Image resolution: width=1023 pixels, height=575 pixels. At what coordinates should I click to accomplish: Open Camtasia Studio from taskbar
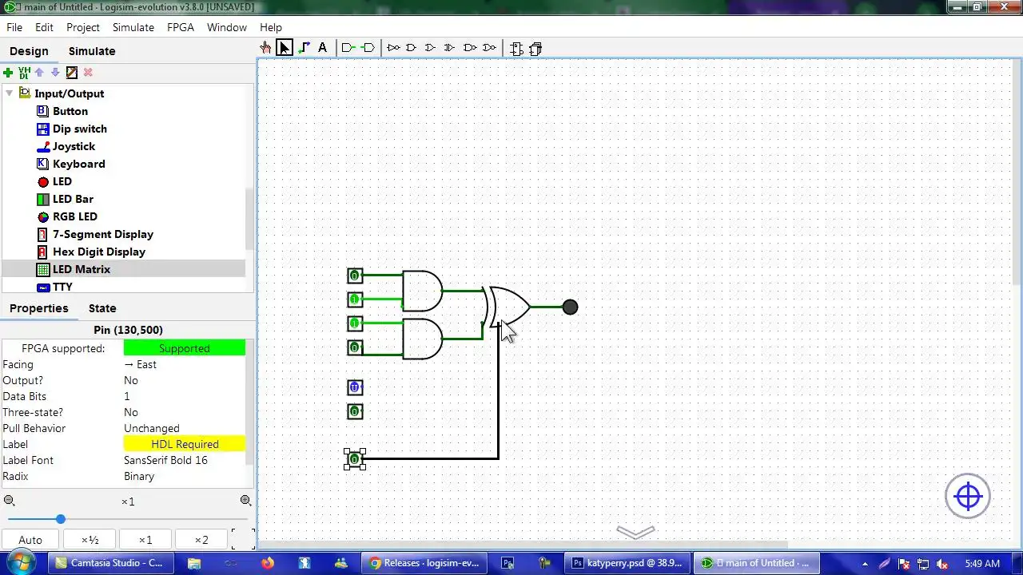point(109,563)
